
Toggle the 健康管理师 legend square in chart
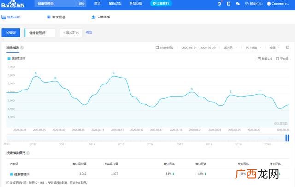pos(9,59)
